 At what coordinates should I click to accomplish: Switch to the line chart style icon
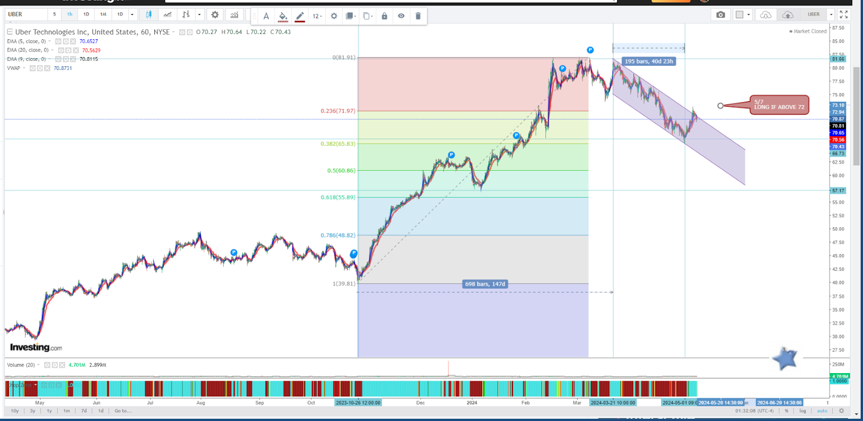pos(168,15)
